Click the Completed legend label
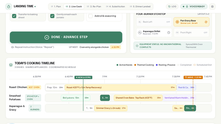Image resolution: width=221 pixels, height=124 pixels. [186, 65]
